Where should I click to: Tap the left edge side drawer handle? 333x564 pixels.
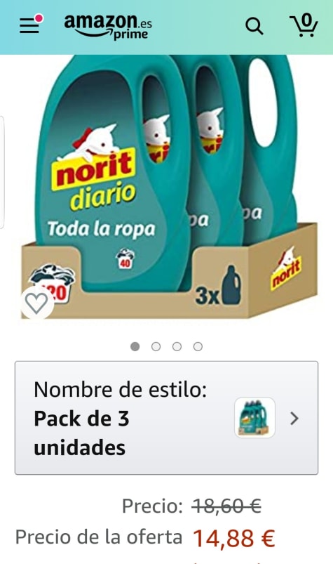point(2,172)
